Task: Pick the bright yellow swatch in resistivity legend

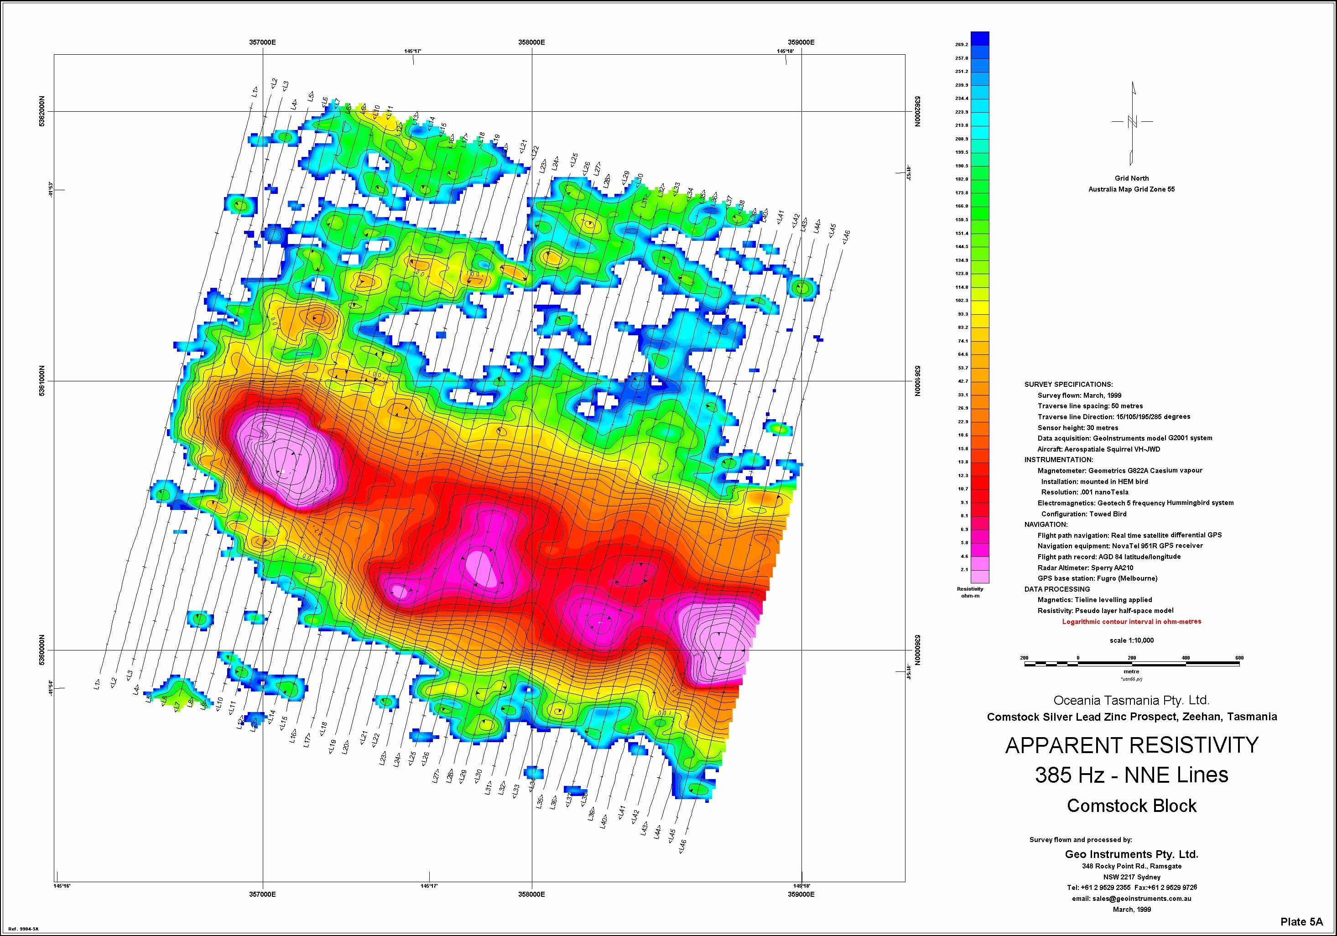Action: coord(980,307)
